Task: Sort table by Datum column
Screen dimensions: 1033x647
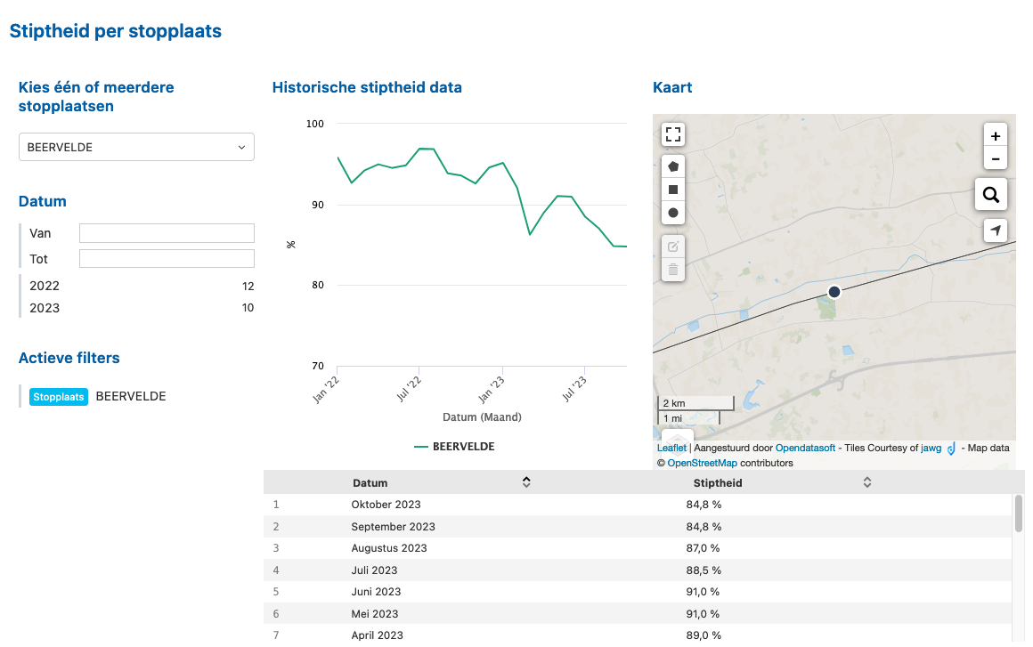Action: point(526,482)
